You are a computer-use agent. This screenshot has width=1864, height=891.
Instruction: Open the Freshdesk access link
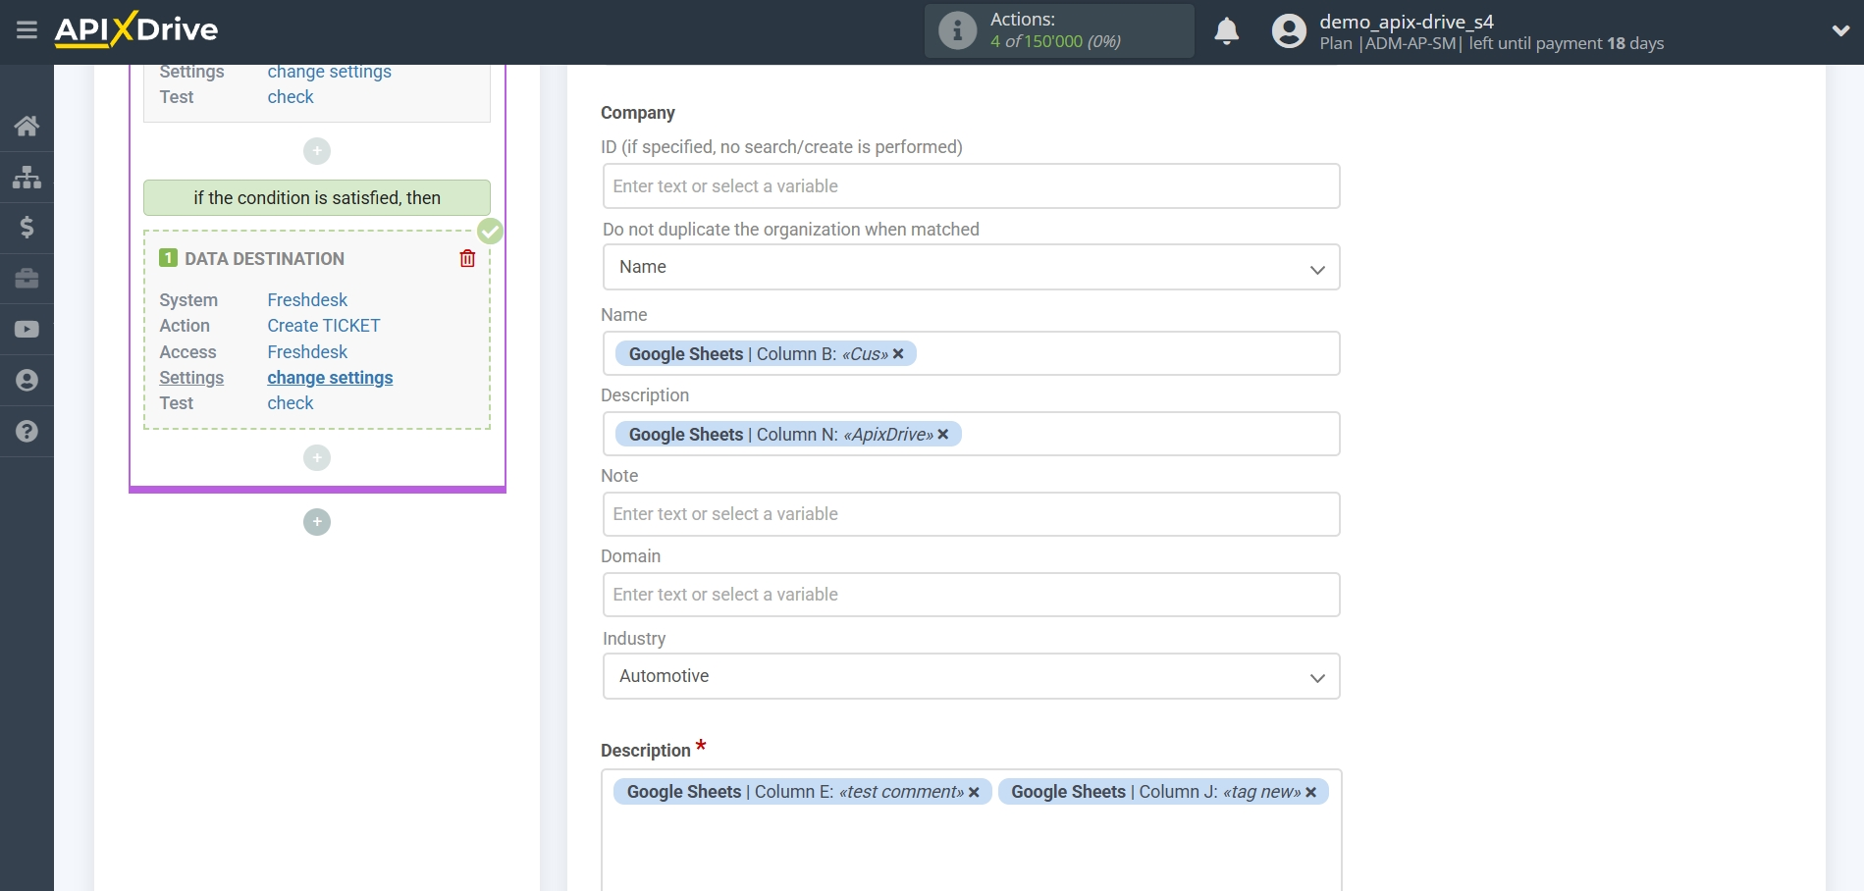coord(307,352)
